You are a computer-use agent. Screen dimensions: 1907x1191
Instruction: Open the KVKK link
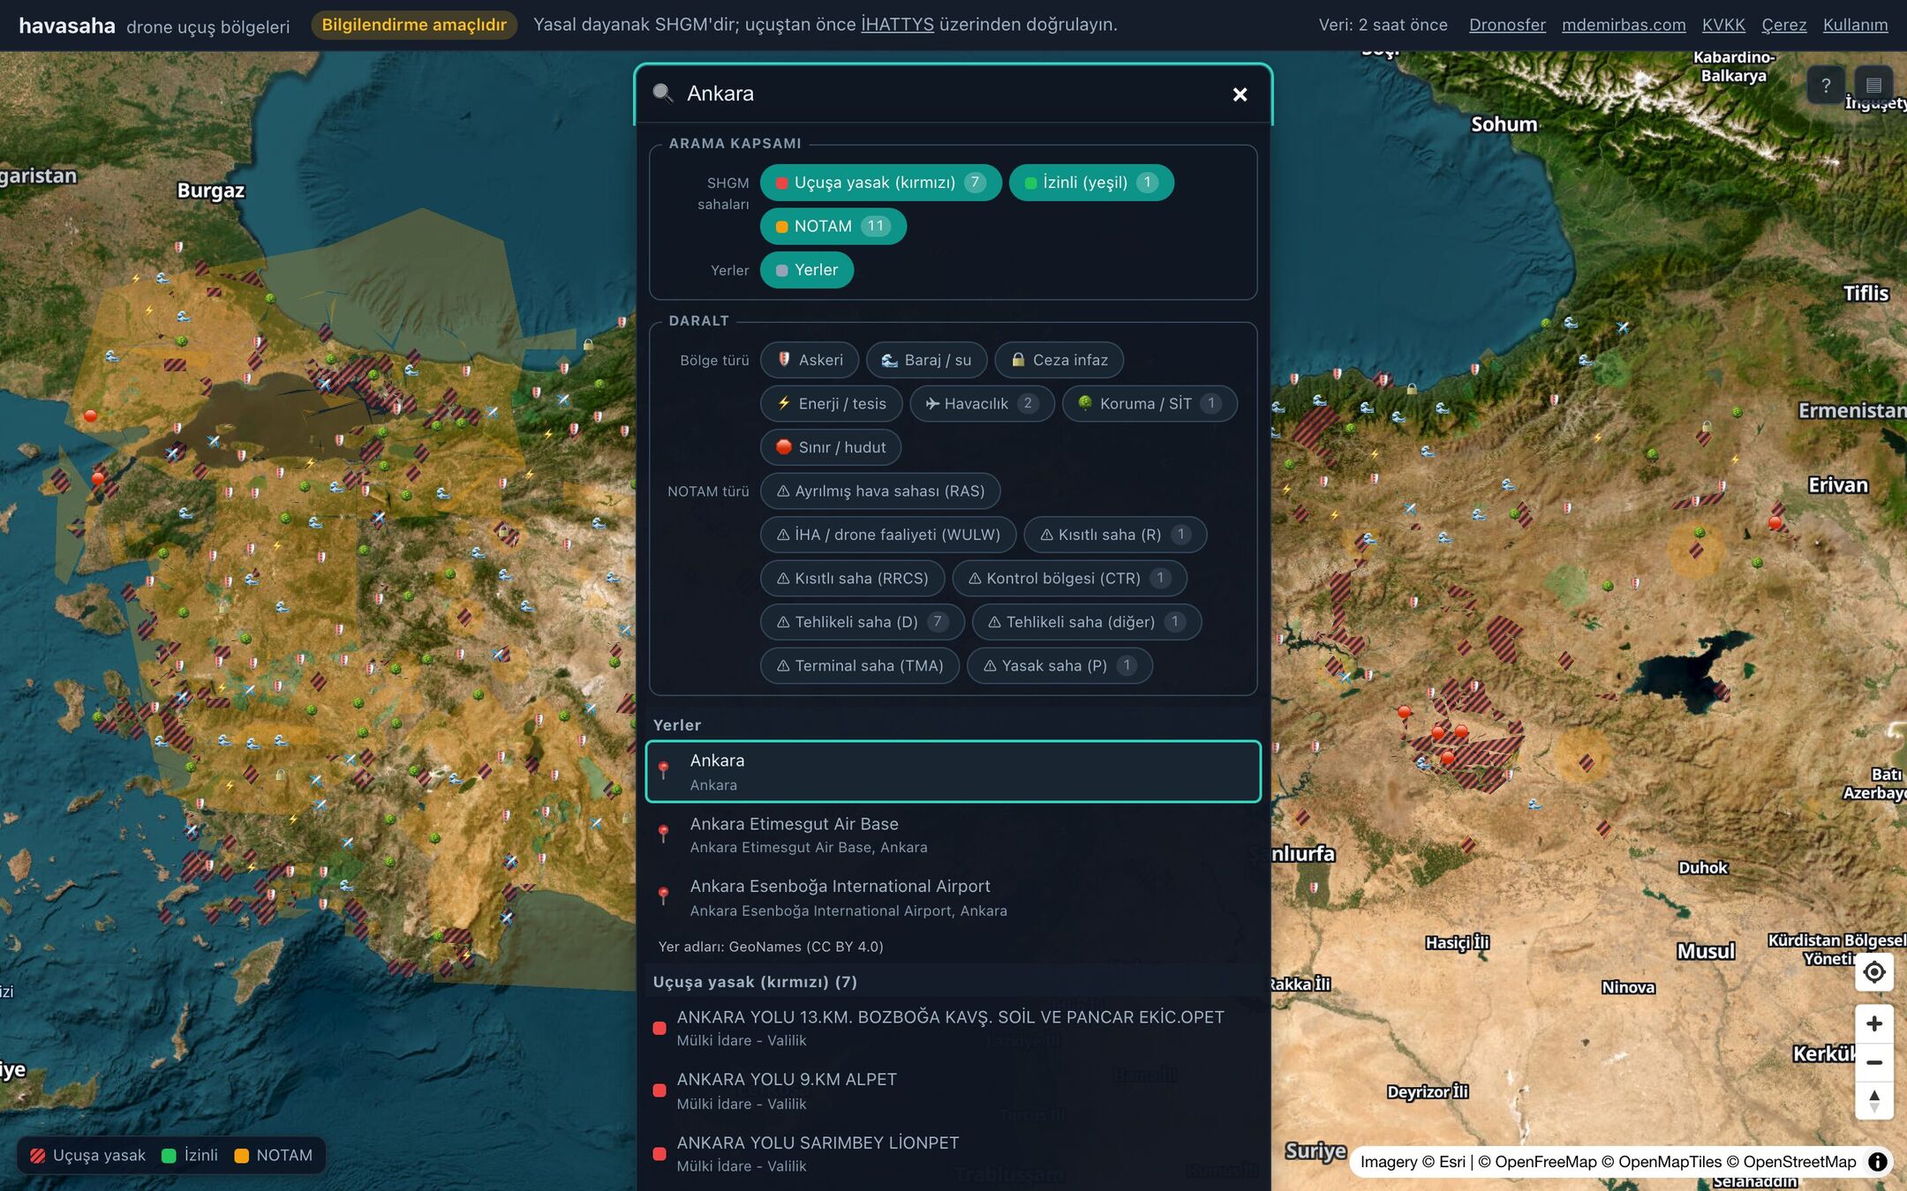(1723, 25)
